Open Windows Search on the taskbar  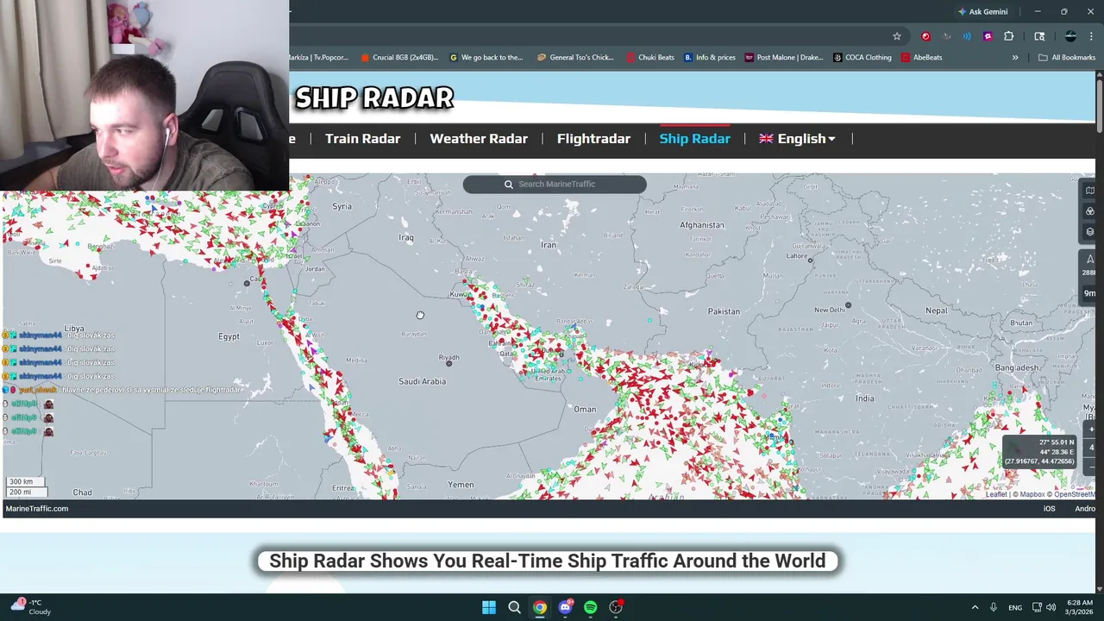[x=514, y=607]
